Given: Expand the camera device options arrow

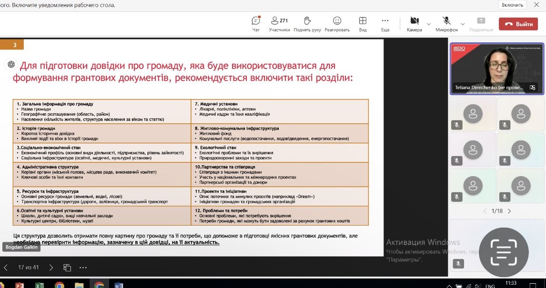Looking at the screenshot, I should coord(429,24).
